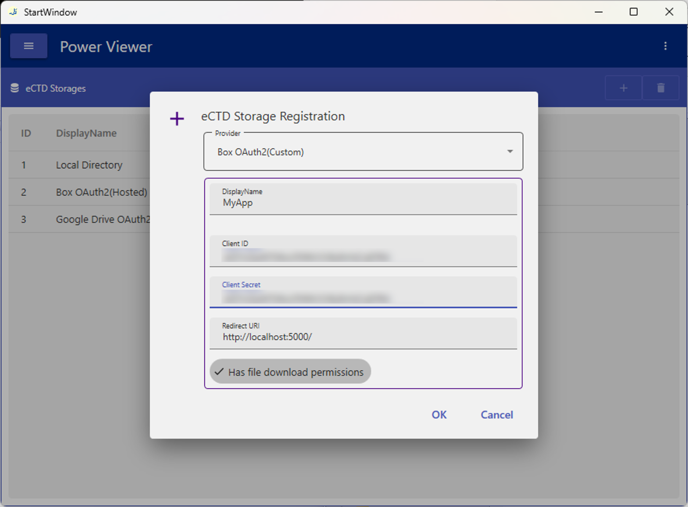
Task: Open the hamburger menu button
Action: [28, 46]
